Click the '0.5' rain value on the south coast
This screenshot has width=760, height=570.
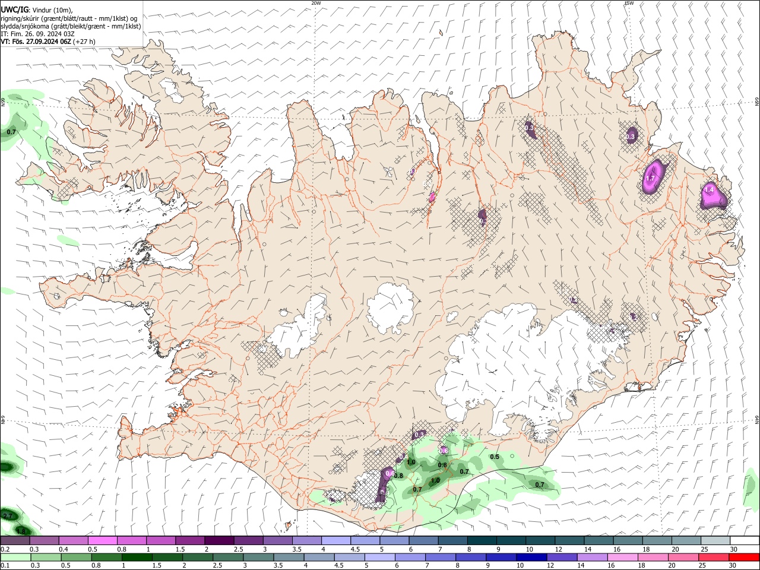495,457
